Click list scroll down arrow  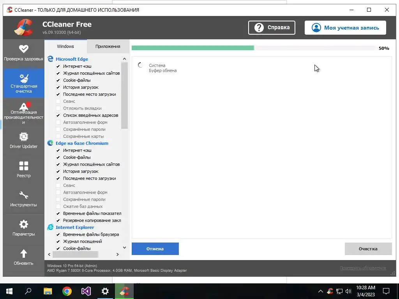point(124,247)
